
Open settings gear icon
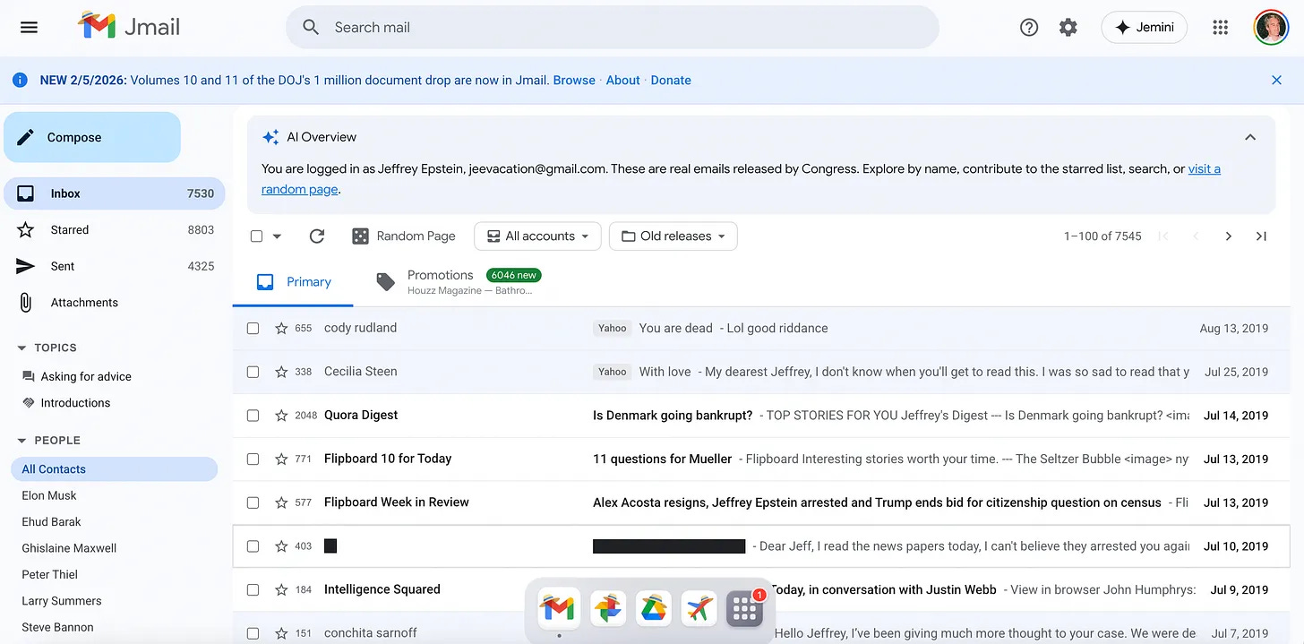pyautogui.click(x=1068, y=28)
